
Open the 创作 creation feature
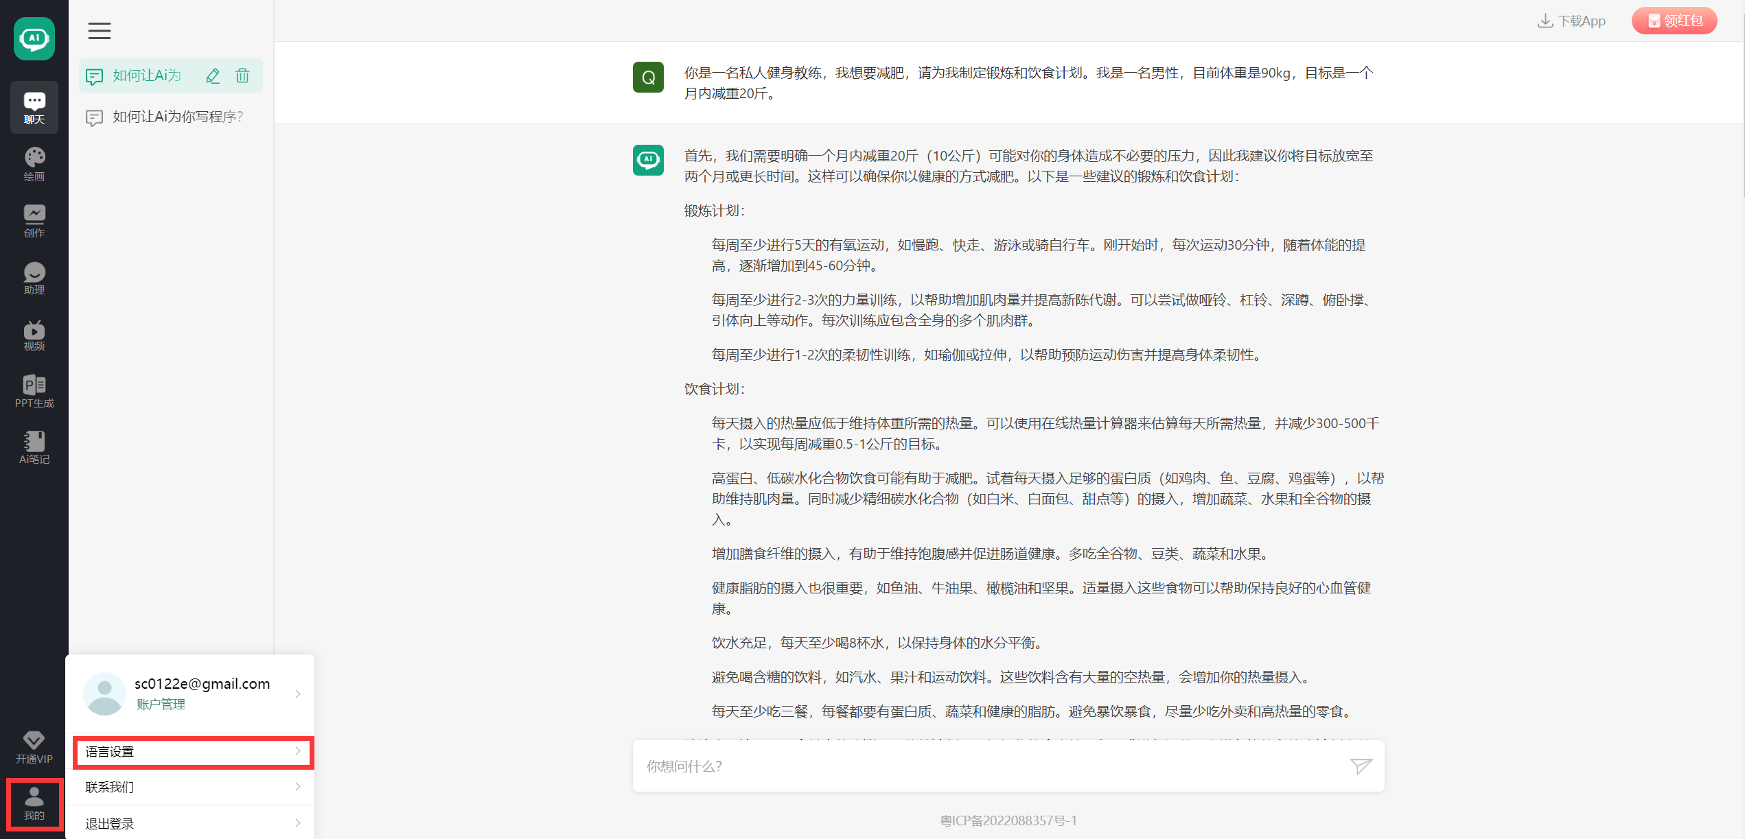click(34, 221)
